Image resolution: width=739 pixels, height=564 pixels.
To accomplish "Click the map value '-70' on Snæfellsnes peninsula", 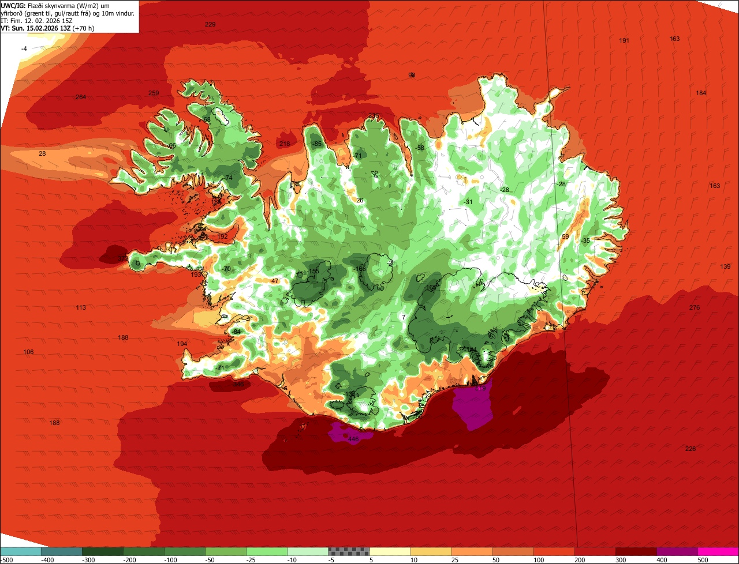I will [226, 269].
